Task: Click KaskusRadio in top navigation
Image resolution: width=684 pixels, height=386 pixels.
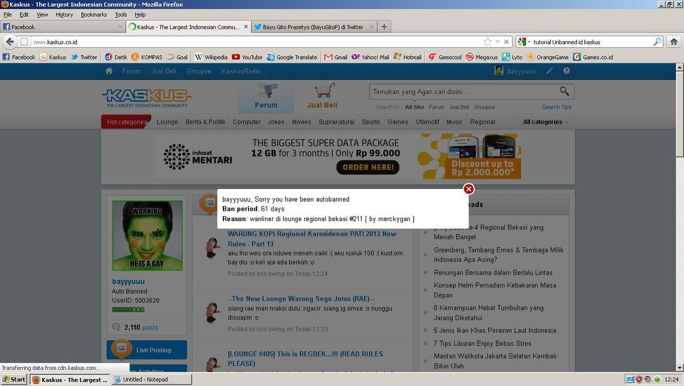Action: [241, 71]
